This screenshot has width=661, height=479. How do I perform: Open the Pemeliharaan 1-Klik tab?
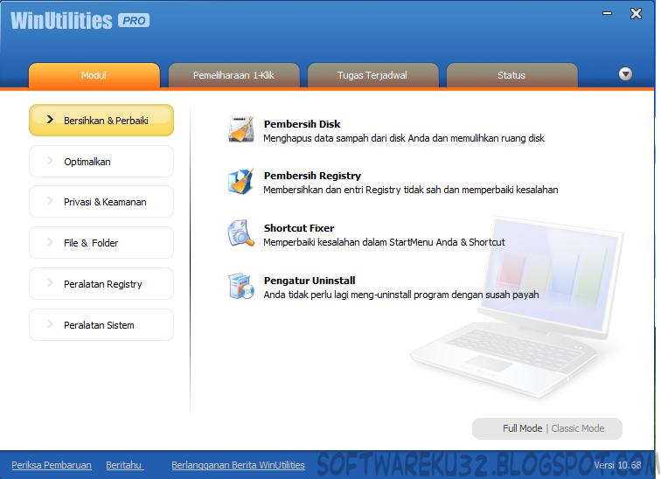click(x=233, y=75)
